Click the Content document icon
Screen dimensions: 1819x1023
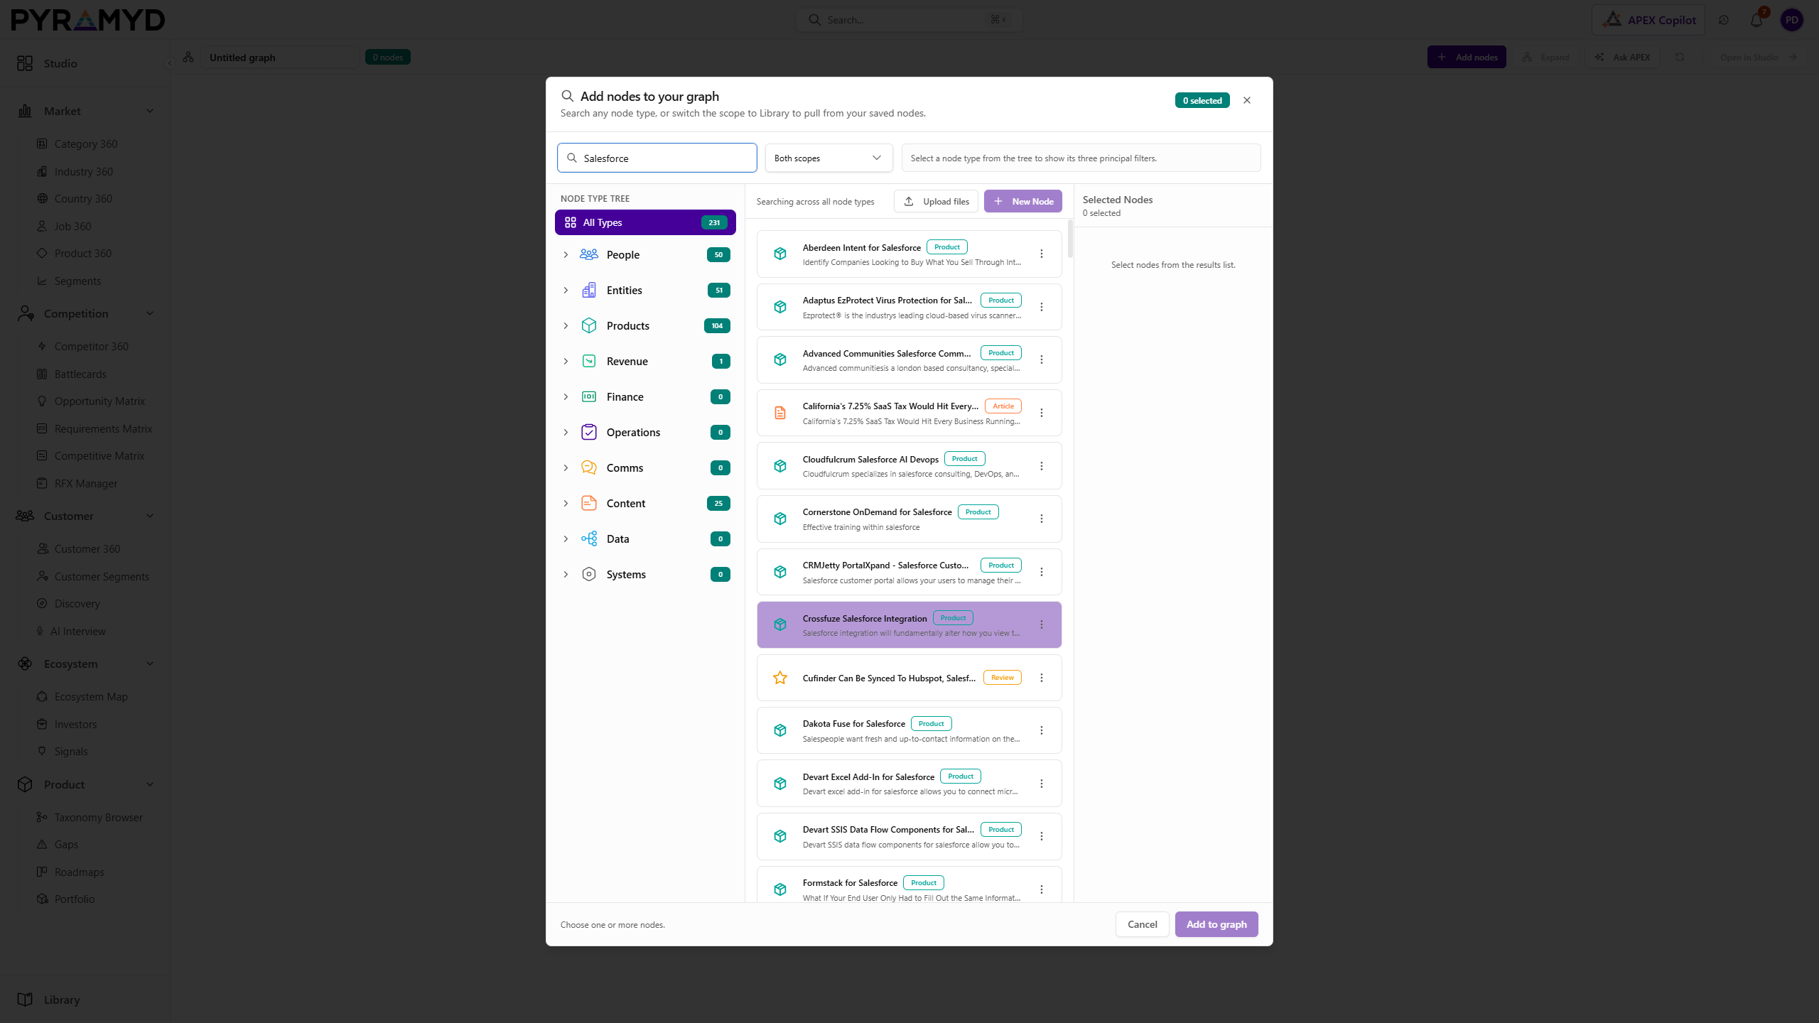[x=588, y=503]
